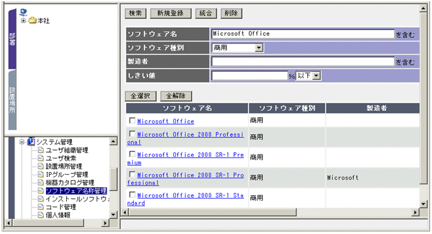The height and width of the screenshot is (234, 432).
Task: Click the network computer root icon
Action: pos(23,12)
